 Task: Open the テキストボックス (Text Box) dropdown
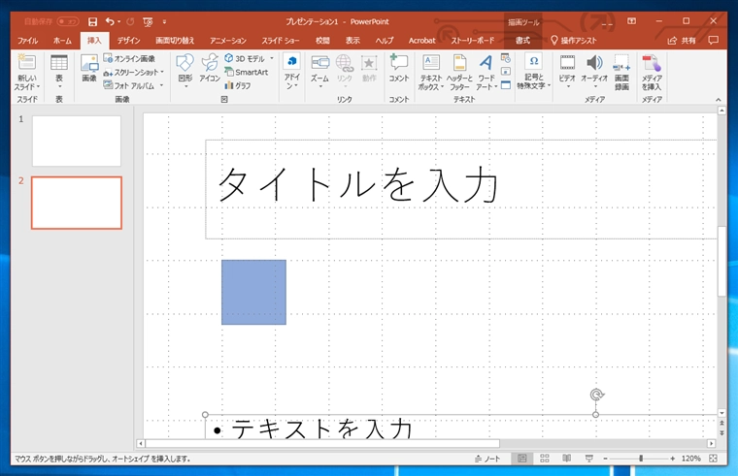click(431, 81)
